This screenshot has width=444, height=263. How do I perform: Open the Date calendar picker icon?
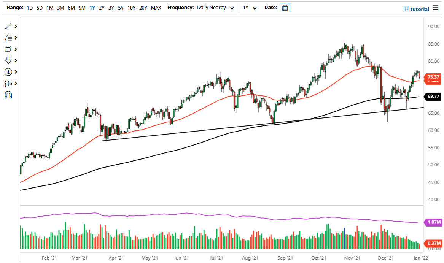pos(285,7)
